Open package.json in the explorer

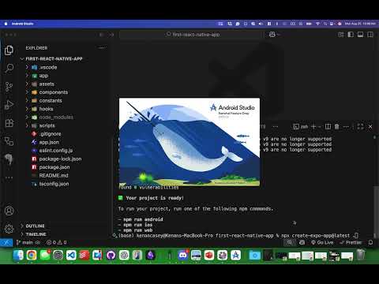[x=54, y=167]
